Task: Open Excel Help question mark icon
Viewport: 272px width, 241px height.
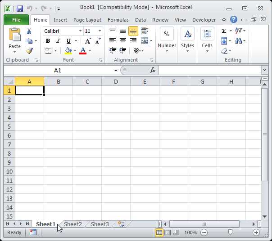Action: (234, 20)
